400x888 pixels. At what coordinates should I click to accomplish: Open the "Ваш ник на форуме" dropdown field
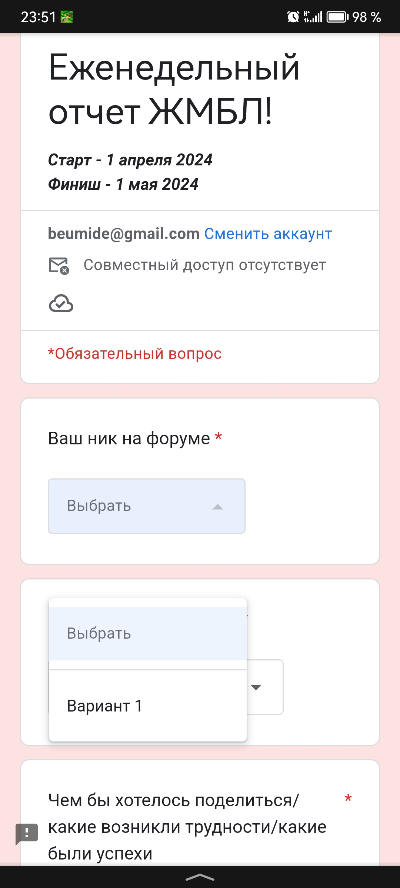(146, 506)
